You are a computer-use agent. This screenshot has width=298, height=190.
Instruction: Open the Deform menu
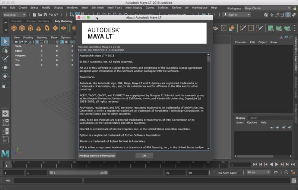point(177,7)
